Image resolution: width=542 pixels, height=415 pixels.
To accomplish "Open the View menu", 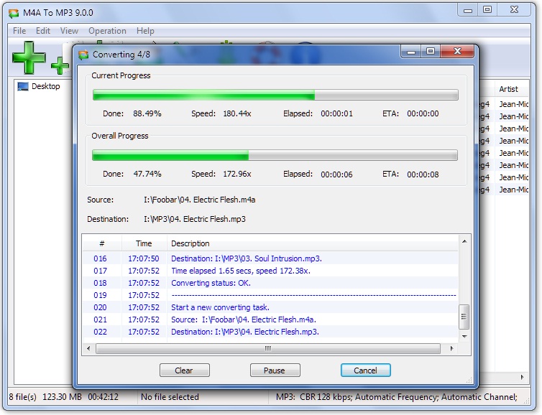I will click(x=69, y=31).
